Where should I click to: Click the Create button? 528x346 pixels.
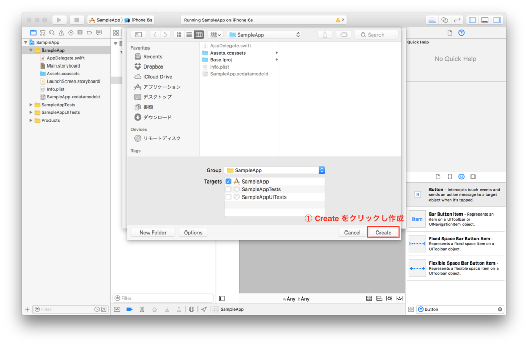384,233
